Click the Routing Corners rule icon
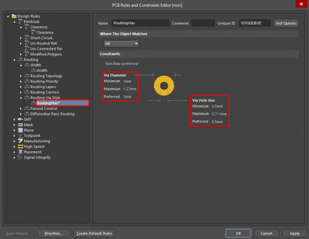This screenshot has width=309, height=239. (x=27, y=92)
